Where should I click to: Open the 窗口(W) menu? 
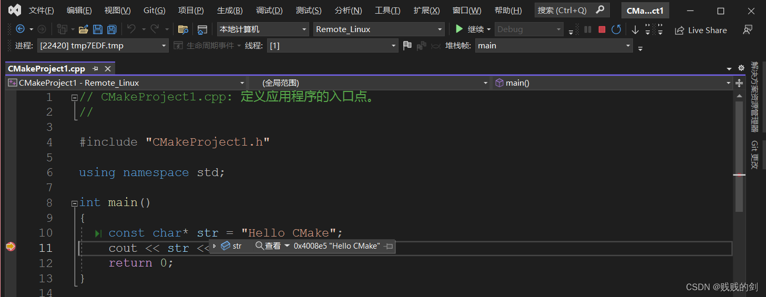click(467, 11)
